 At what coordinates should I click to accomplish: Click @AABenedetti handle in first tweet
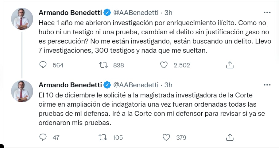pos(136,13)
